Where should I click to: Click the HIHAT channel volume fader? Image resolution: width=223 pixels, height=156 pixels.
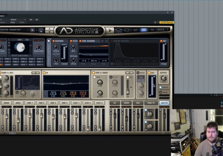[x=18, y=120]
